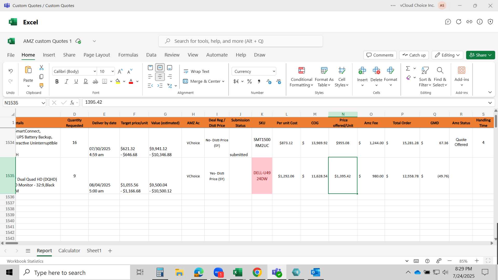This screenshot has width=498, height=280.
Task: Click the Clear eraser icon
Action: tap(409, 78)
